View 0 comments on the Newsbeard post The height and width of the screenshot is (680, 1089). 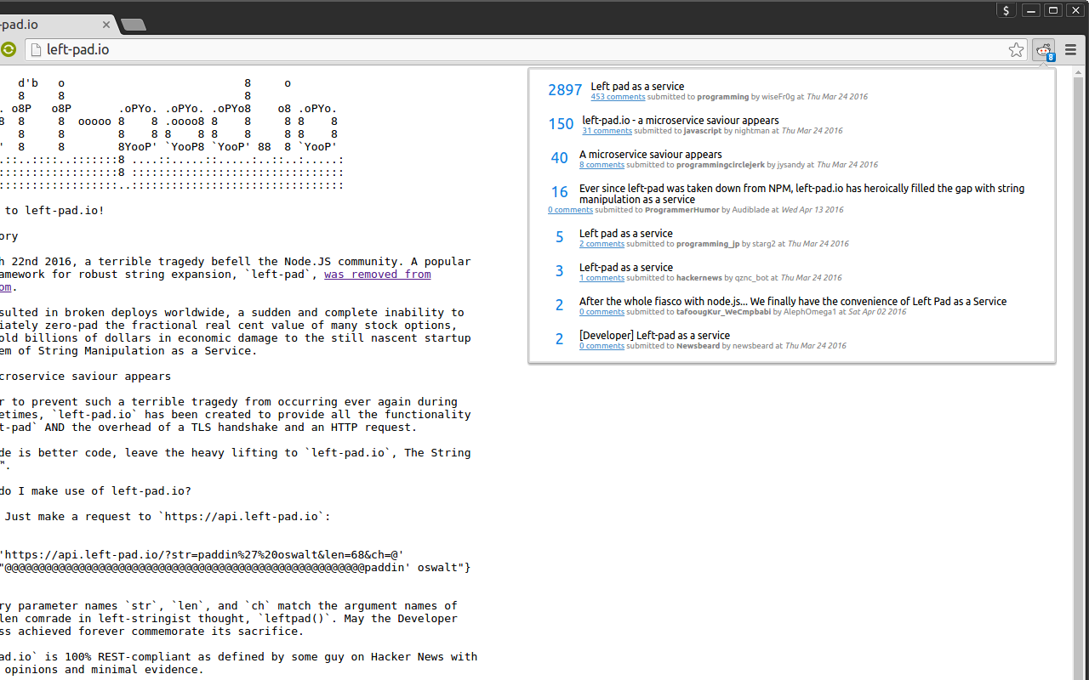tap(602, 346)
